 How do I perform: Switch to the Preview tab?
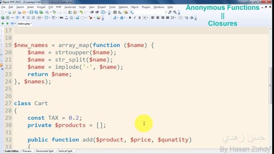(x=27, y=151)
